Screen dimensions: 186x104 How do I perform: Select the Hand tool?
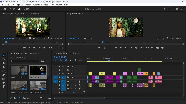pos(3,83)
